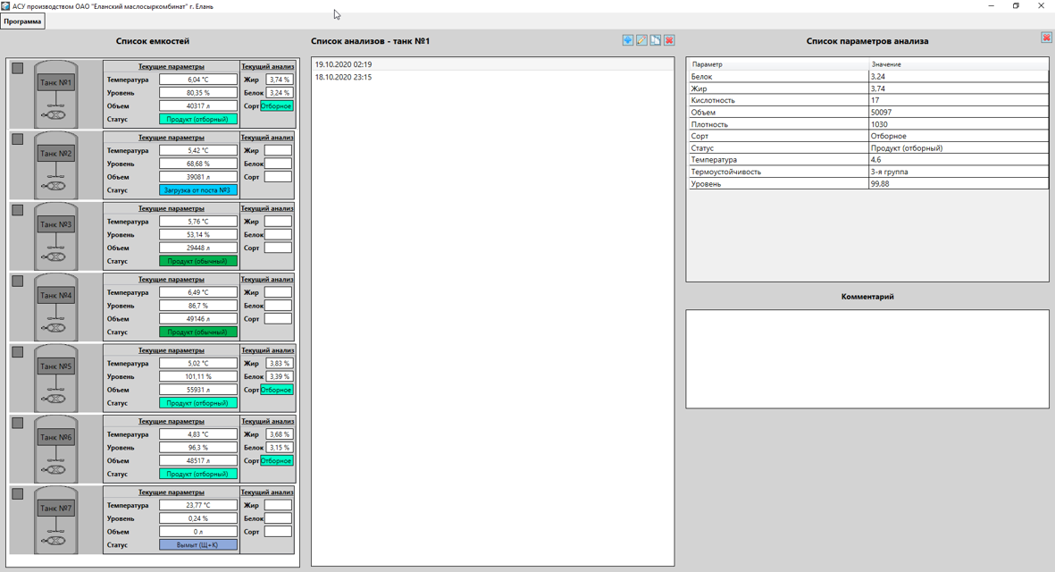The image size is (1055, 572).
Task: Click the Танк №7 tank graphic
Action: (x=55, y=520)
